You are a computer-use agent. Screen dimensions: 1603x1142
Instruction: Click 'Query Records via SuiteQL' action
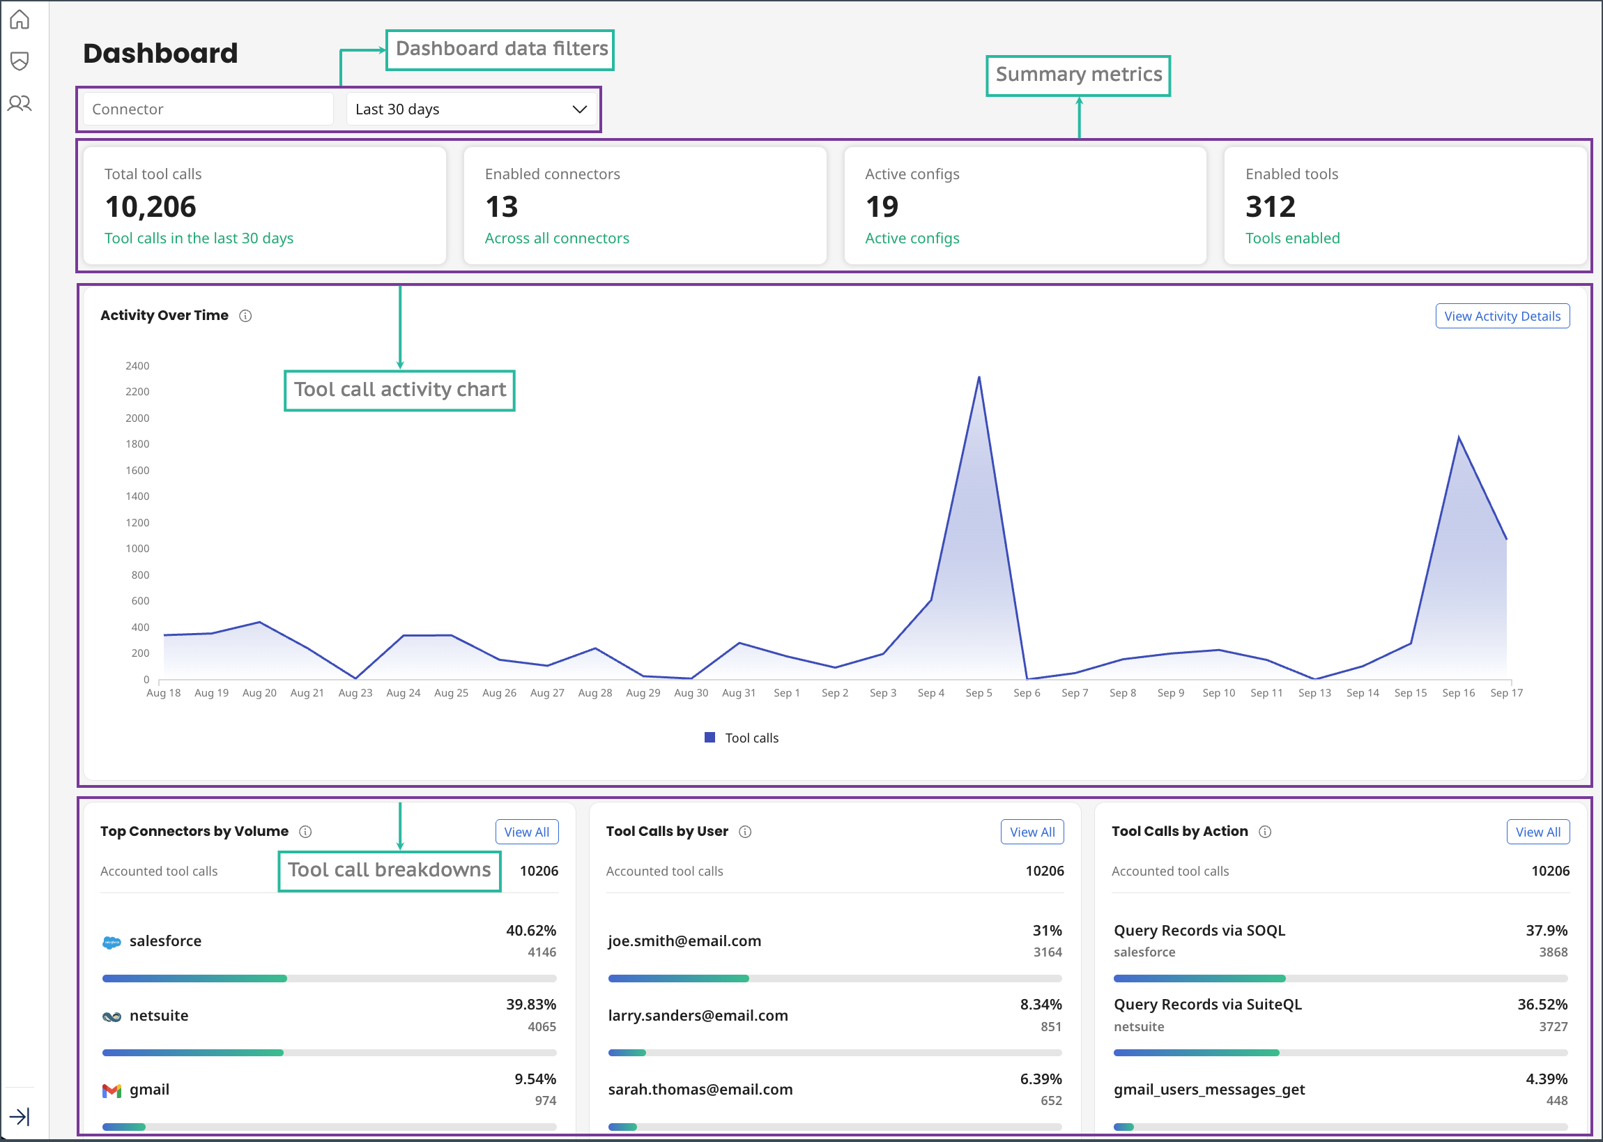pos(1208,1004)
